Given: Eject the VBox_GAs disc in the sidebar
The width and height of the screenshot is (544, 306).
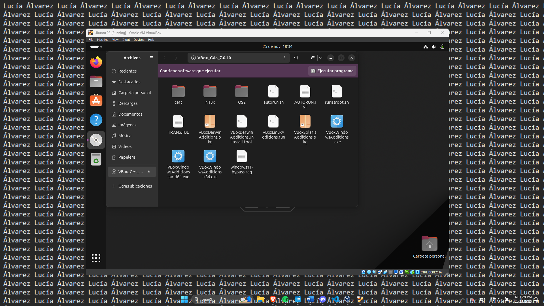Looking at the screenshot, I should pyautogui.click(x=149, y=172).
